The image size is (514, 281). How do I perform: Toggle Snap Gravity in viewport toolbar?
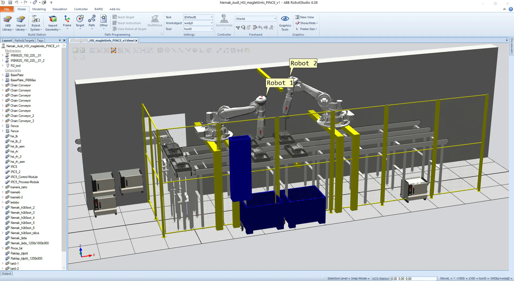pos(195,50)
